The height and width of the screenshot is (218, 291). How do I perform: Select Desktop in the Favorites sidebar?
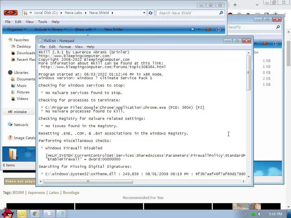(x=24, y=46)
